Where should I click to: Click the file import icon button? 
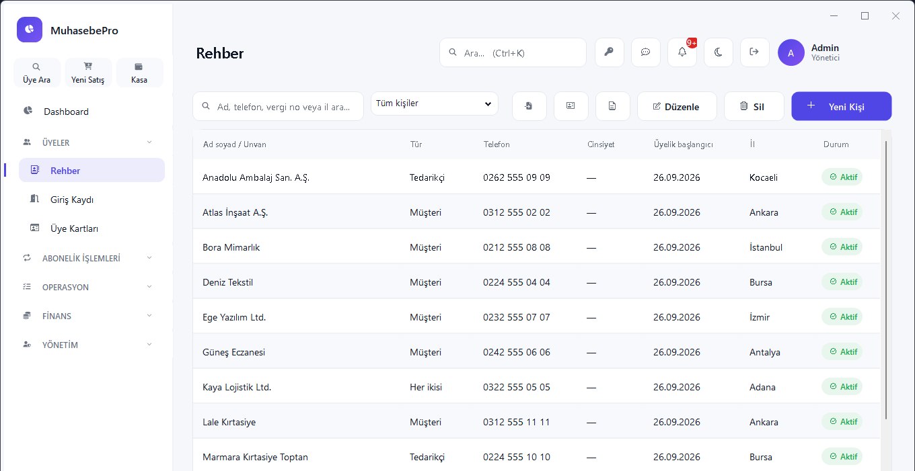[x=529, y=106]
